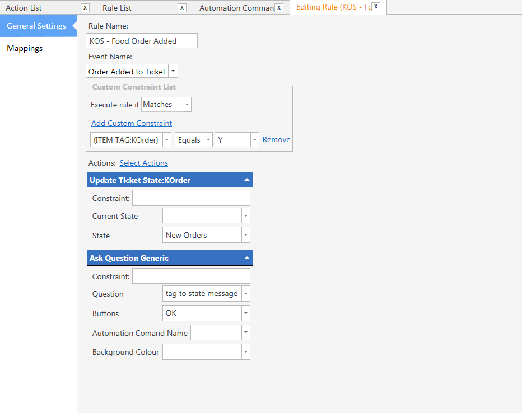The width and height of the screenshot is (522, 413).
Task: Close the Action List tab
Action: tap(85, 8)
